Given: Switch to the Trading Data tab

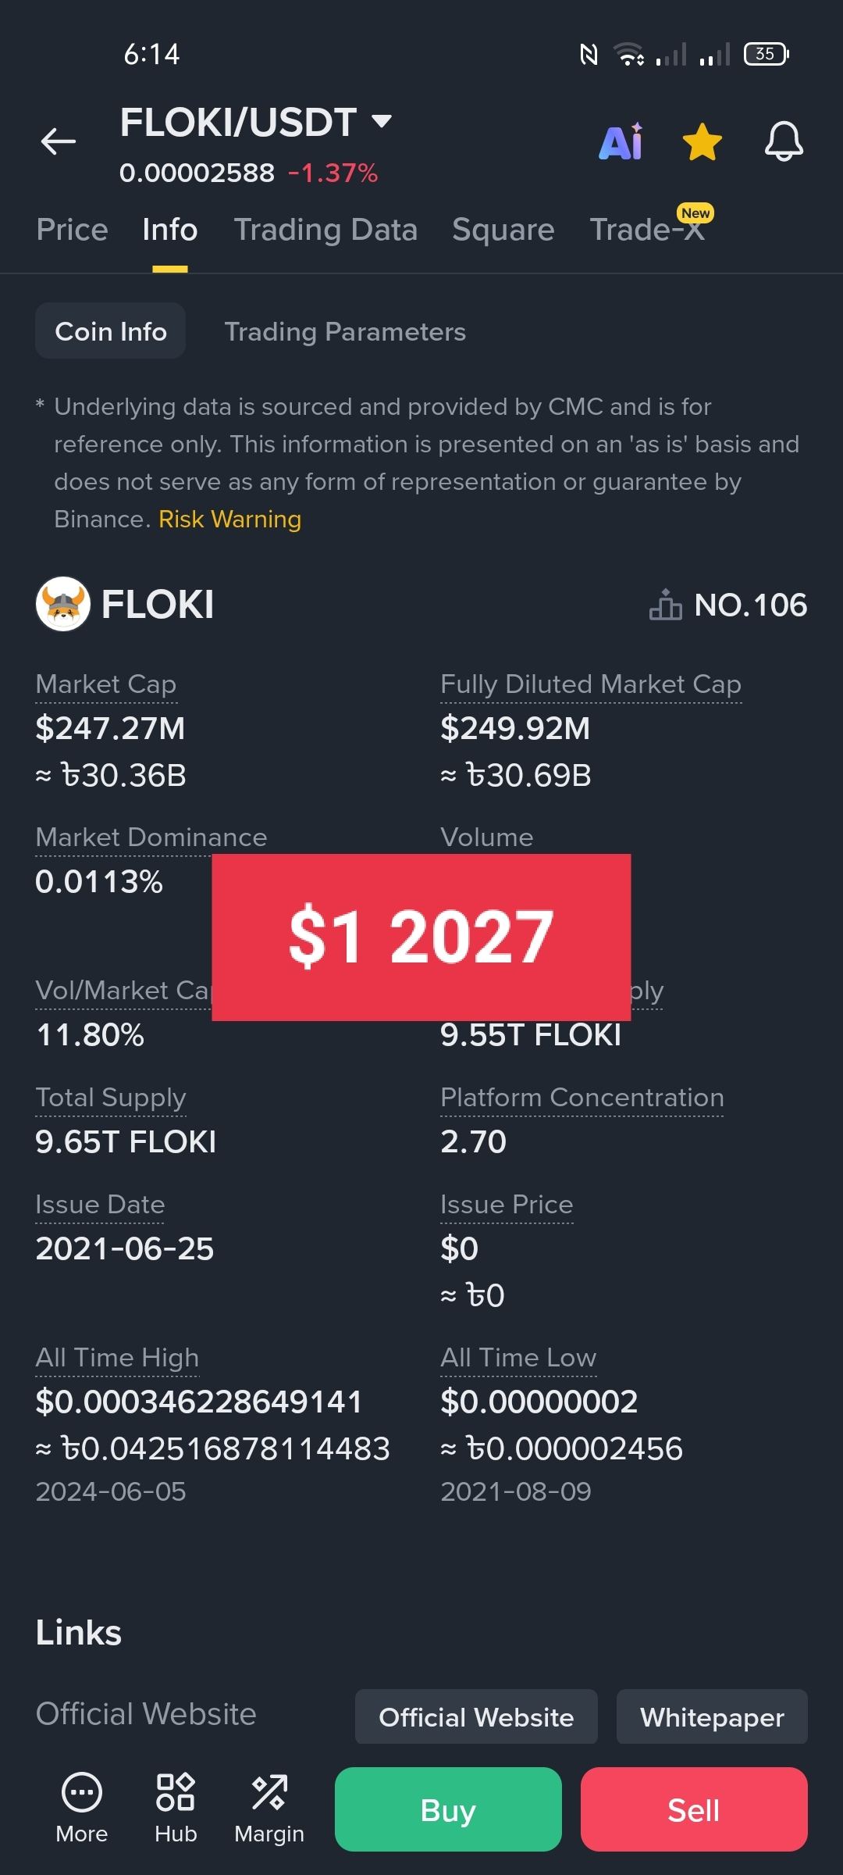Looking at the screenshot, I should pos(325,230).
